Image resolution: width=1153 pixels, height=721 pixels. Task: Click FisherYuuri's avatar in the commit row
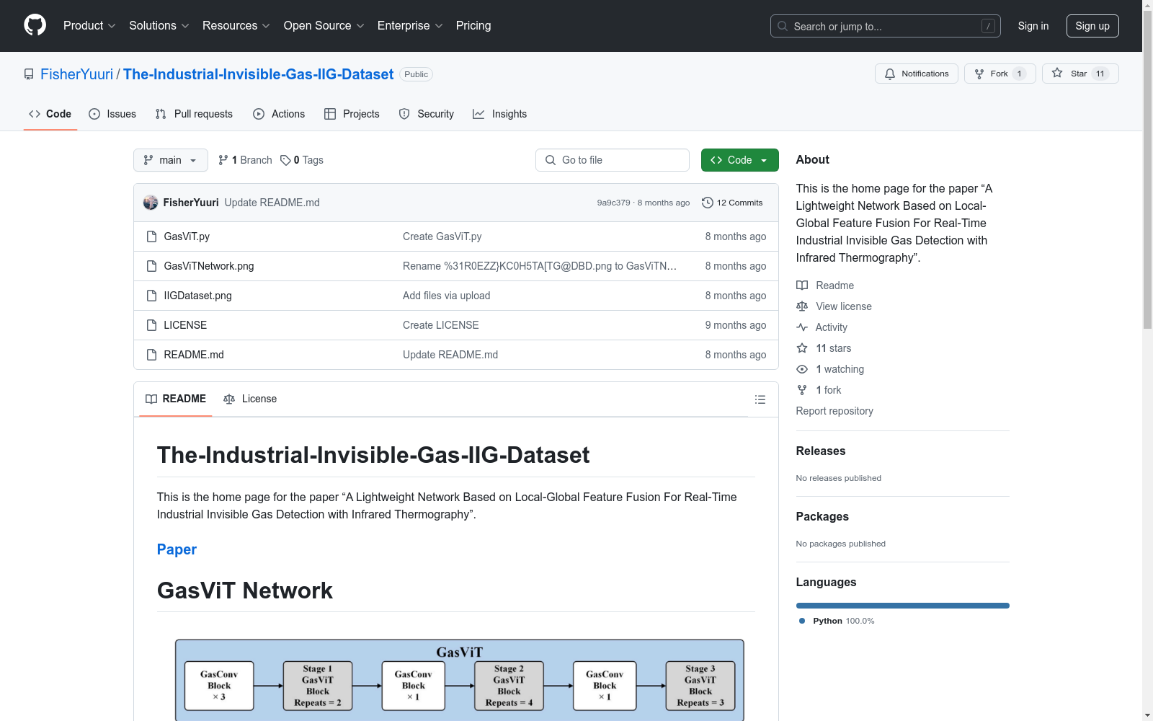tap(151, 203)
